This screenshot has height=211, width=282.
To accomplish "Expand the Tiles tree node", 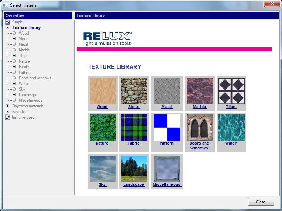I will [x=14, y=55].
